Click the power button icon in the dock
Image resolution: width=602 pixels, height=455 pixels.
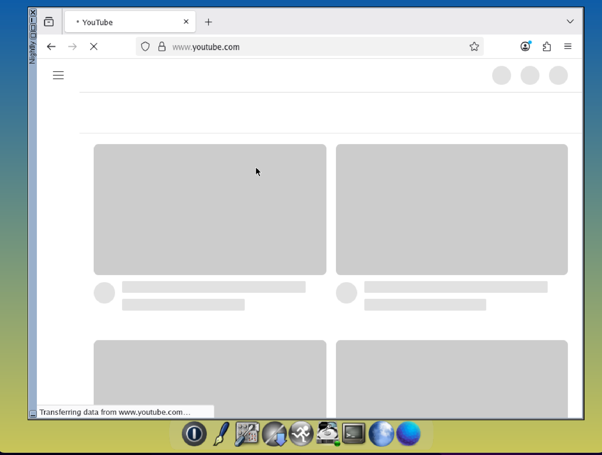(194, 434)
